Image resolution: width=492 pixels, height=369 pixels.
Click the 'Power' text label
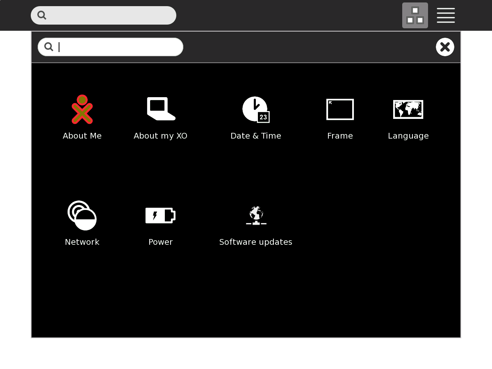pos(160,242)
